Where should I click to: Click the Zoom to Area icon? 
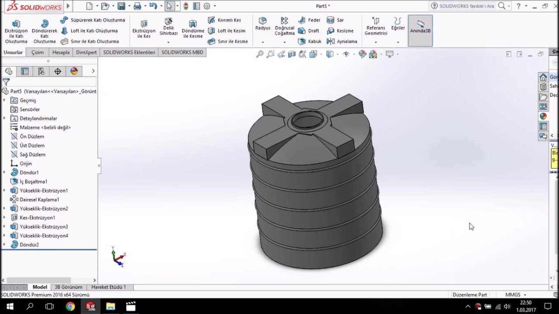271,54
